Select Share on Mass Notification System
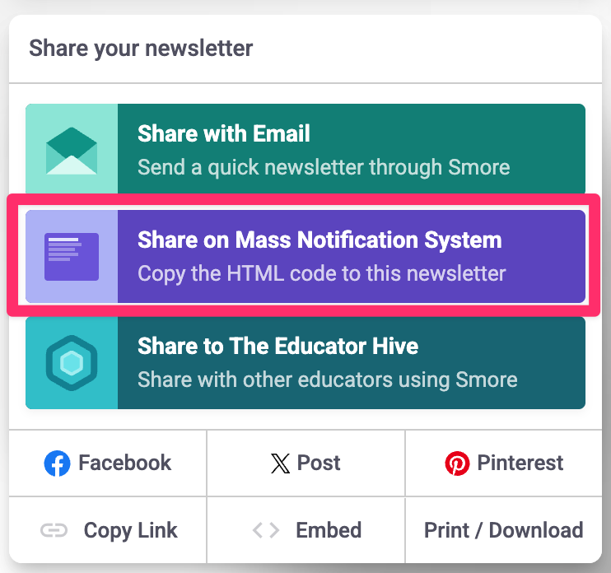611x573 pixels. click(319, 240)
